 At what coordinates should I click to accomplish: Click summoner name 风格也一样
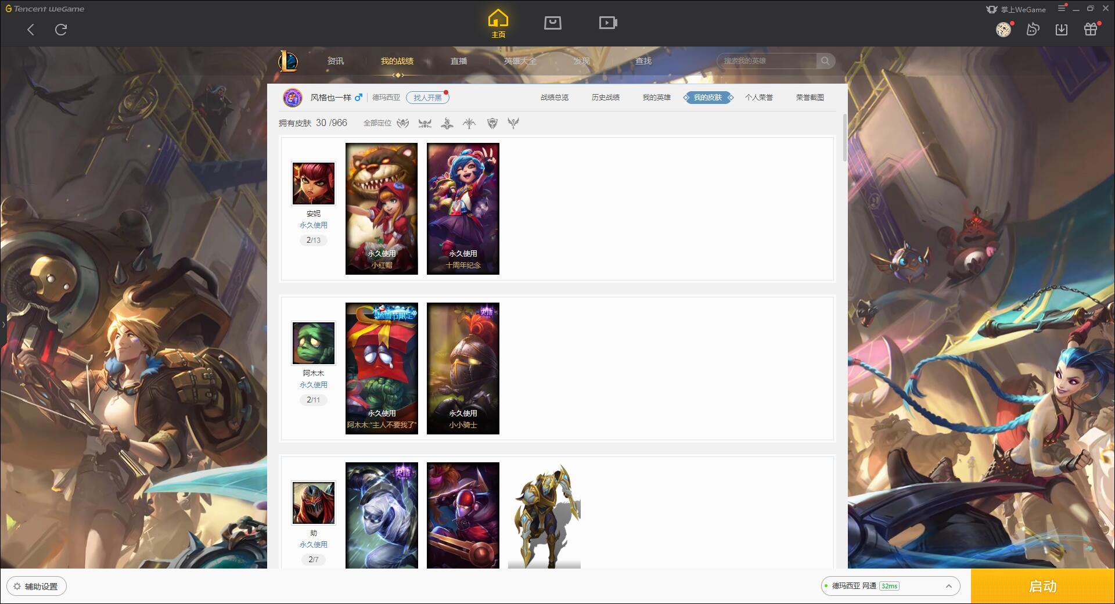331,98
